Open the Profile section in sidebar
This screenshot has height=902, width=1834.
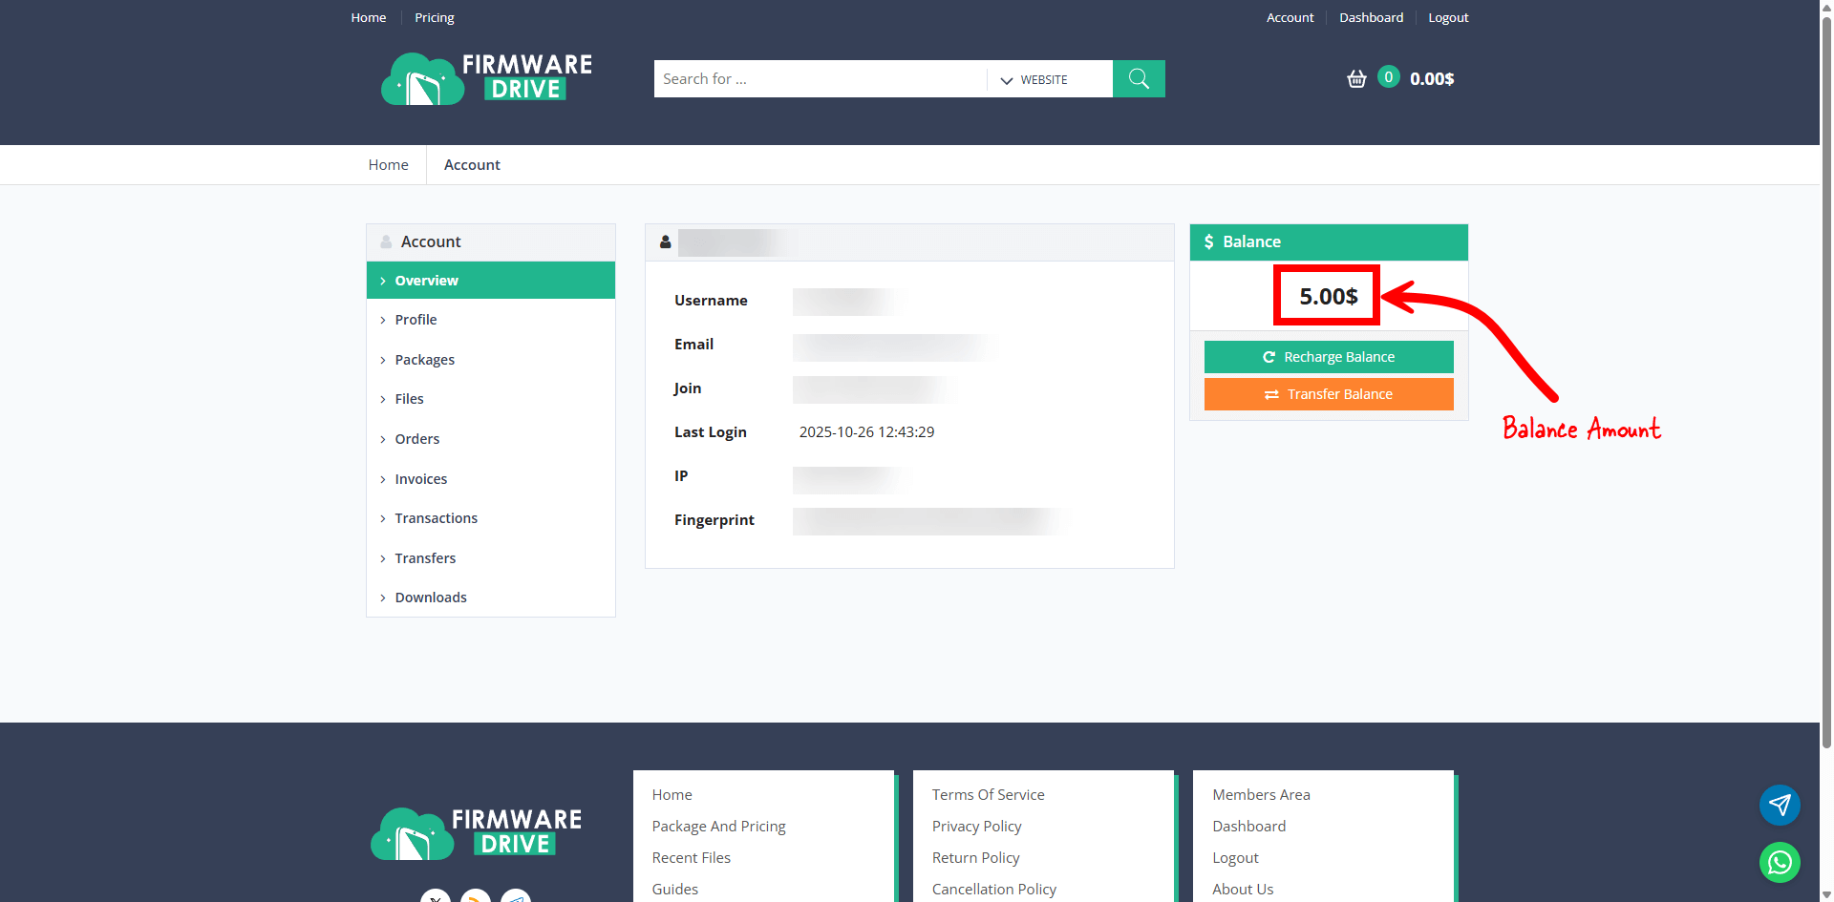tap(416, 320)
